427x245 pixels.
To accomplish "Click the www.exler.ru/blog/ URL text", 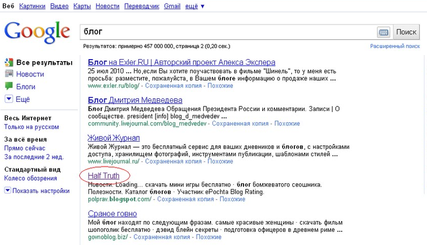I will tap(113, 86).
